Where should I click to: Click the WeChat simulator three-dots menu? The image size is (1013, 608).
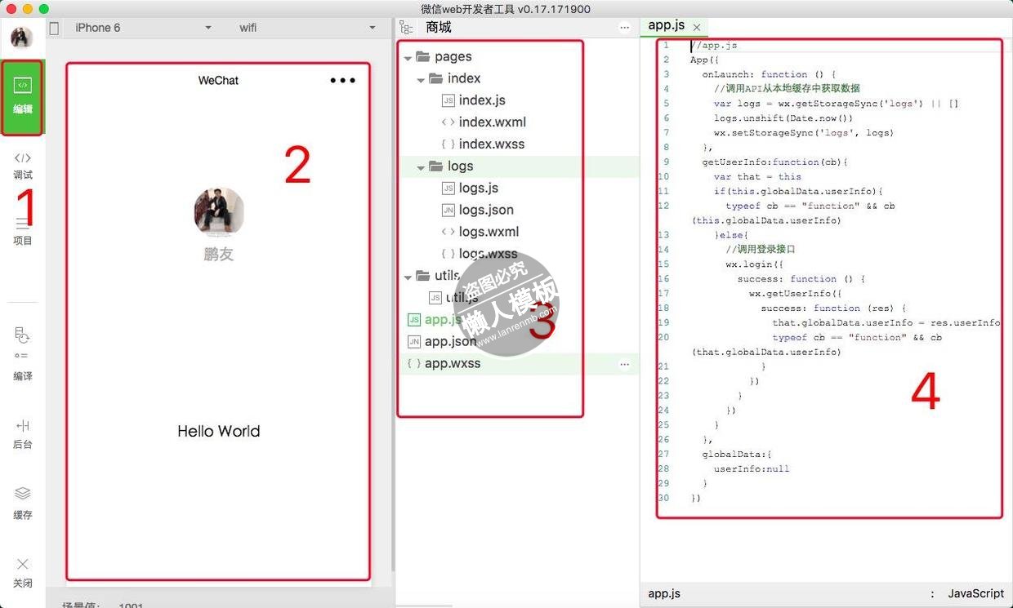point(342,80)
